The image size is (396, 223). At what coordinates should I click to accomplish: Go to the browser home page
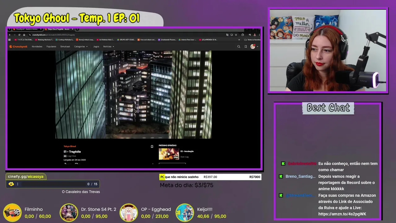(x=24, y=35)
